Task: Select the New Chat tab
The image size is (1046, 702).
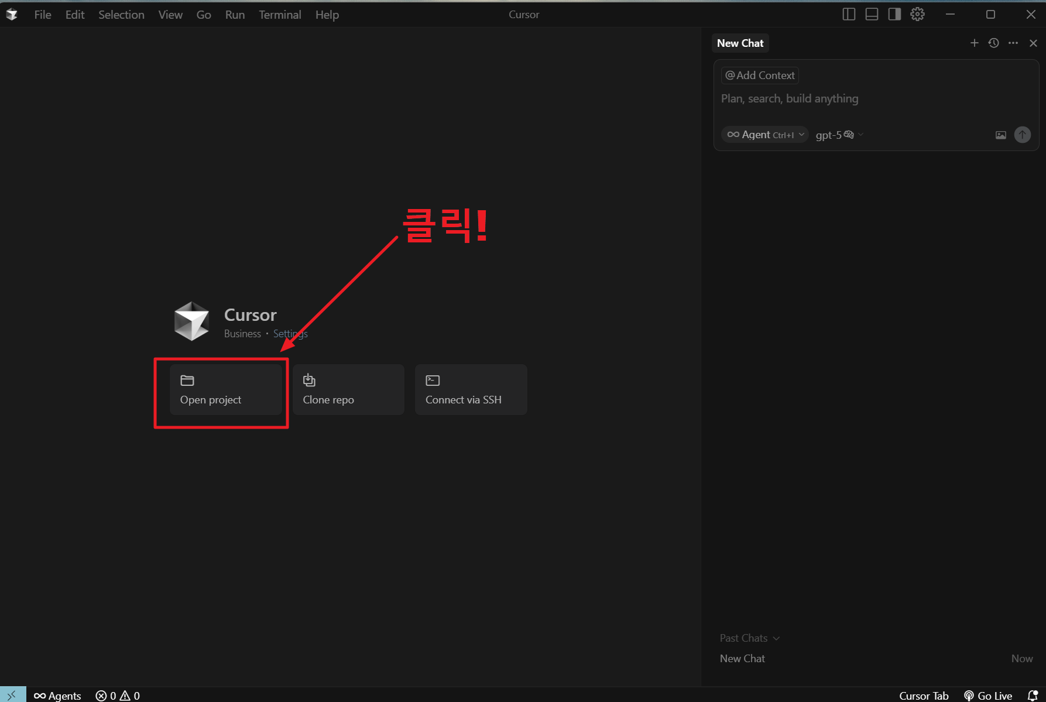Action: [x=740, y=43]
